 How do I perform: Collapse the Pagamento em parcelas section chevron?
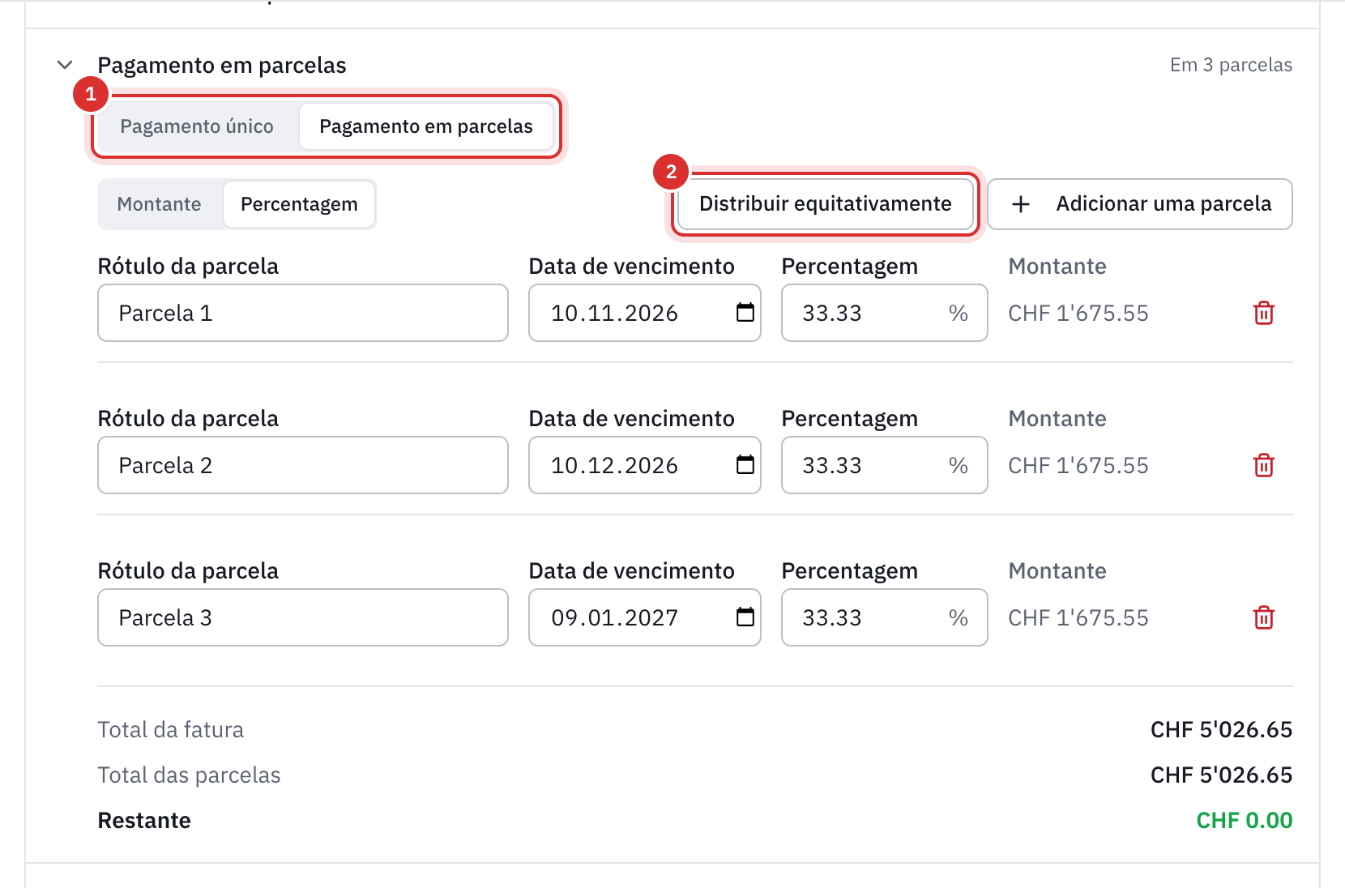click(x=65, y=65)
